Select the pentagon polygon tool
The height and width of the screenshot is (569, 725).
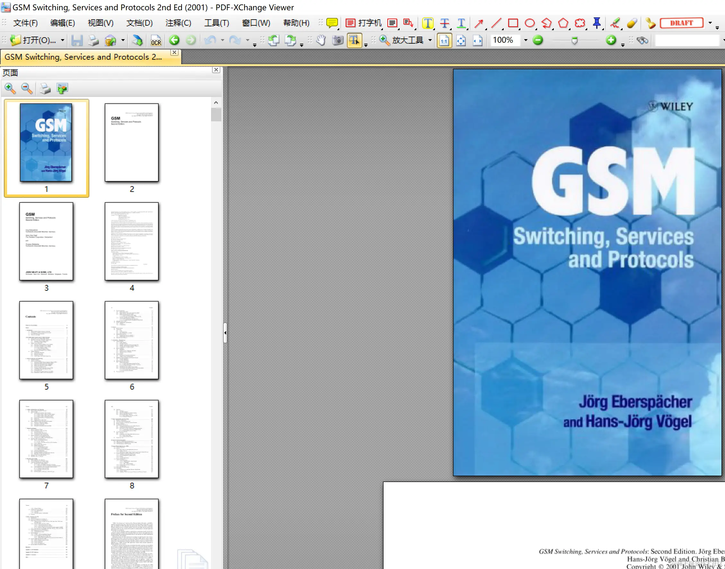[563, 23]
